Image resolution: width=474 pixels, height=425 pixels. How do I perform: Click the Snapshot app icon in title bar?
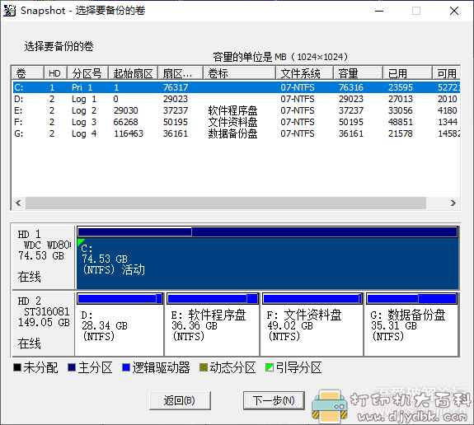coord(9,11)
